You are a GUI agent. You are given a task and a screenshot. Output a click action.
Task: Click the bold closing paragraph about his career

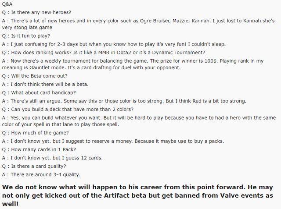coord(137,195)
